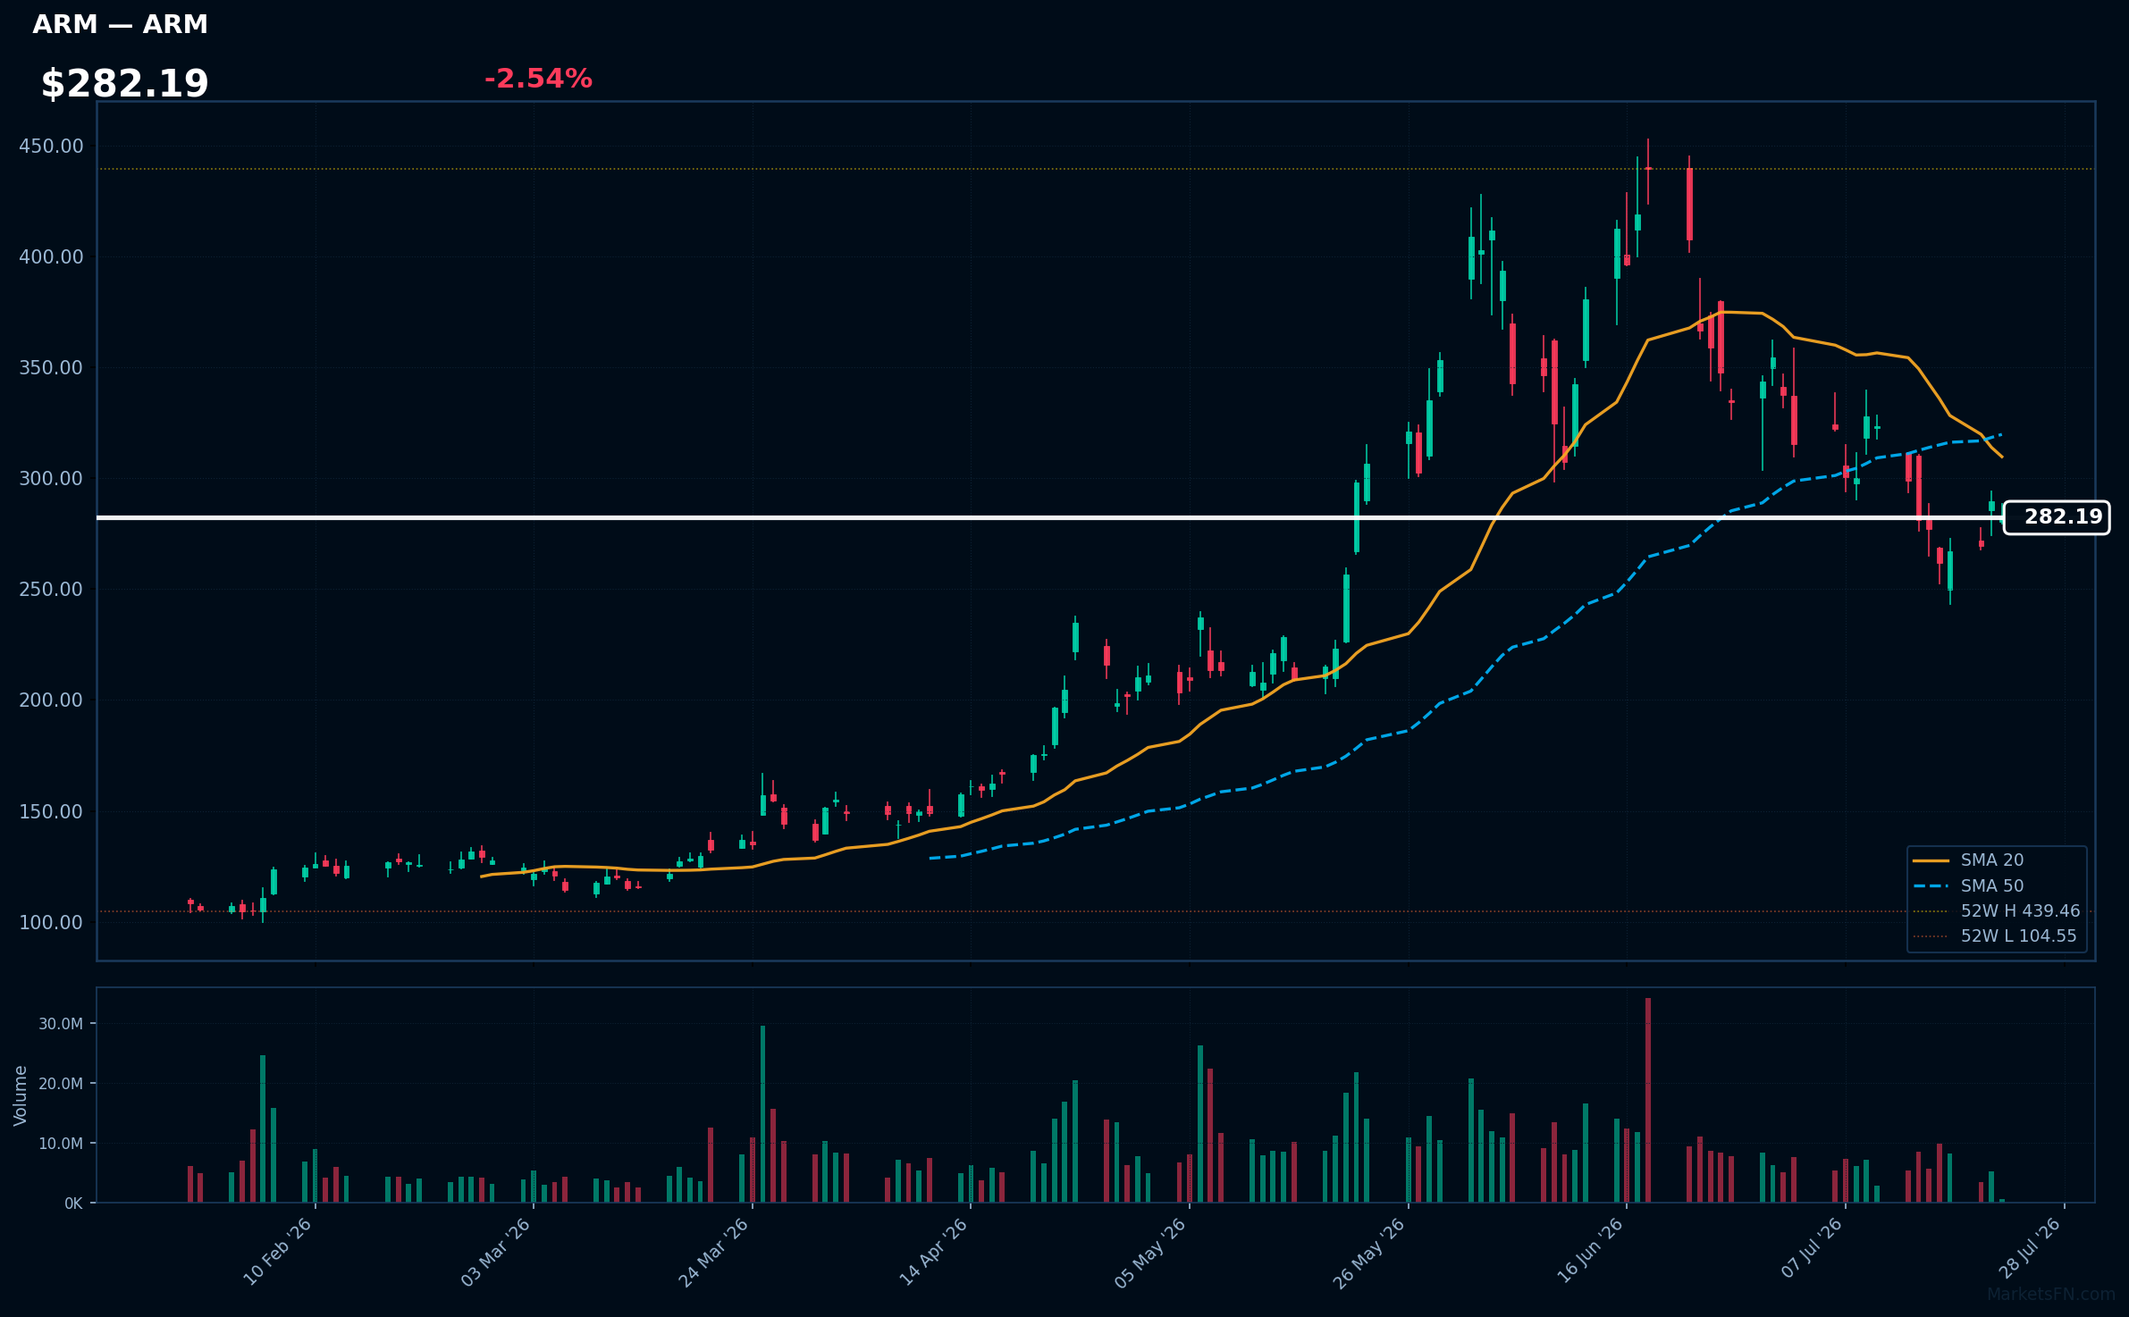
Task: Click the "250.00" price axis label
Action: tap(51, 589)
